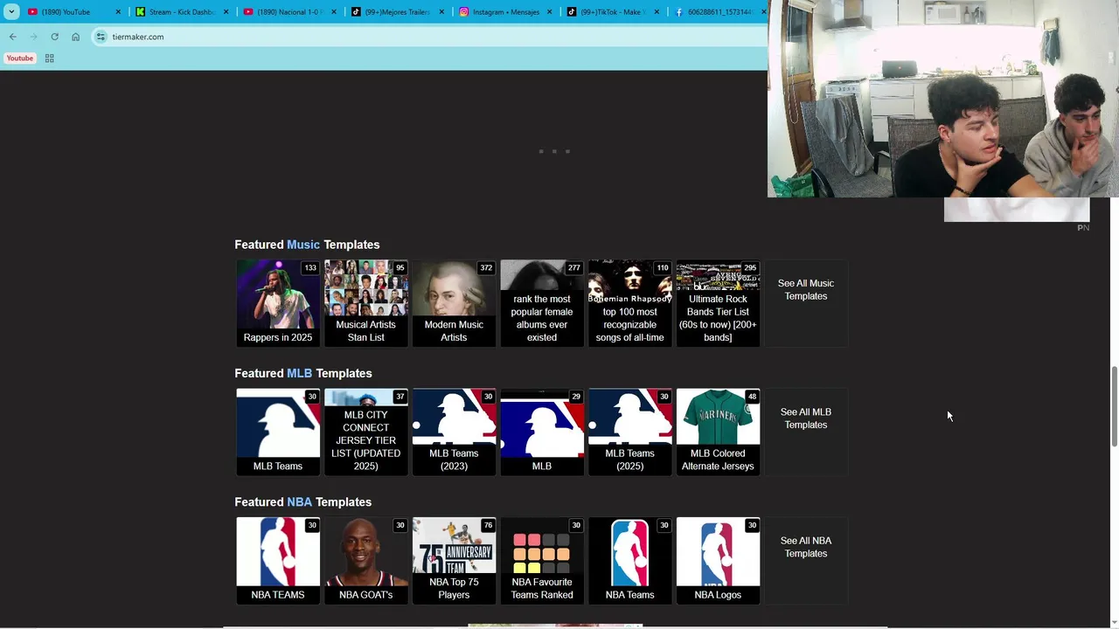Screen dimensions: 1119x629
Task: Switch to the Facebook 606288611 tab
Action: [719, 11]
